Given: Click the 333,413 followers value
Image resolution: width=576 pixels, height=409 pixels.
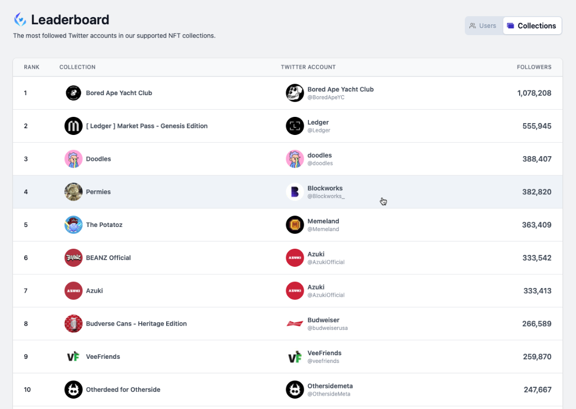Looking at the screenshot, I should (537, 291).
